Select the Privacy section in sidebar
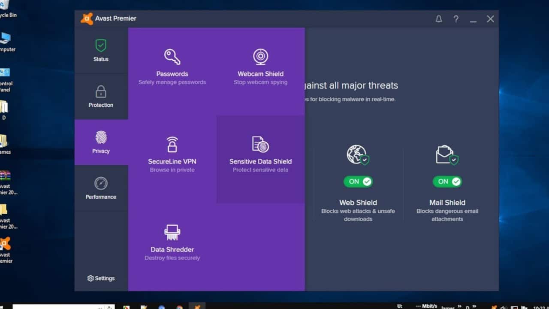549x309 pixels. coord(101,142)
